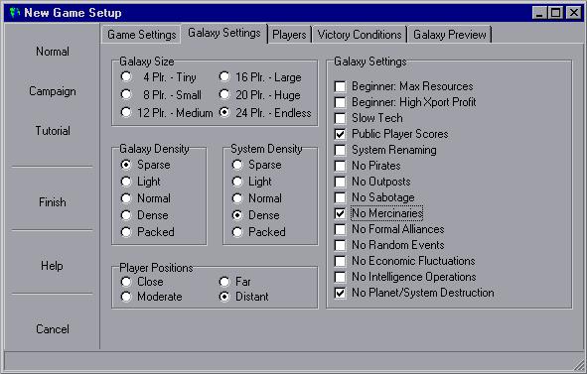Enable Beginner: High Xport Profit checkbox
This screenshot has width=587, height=374.
pyautogui.click(x=405, y=102)
